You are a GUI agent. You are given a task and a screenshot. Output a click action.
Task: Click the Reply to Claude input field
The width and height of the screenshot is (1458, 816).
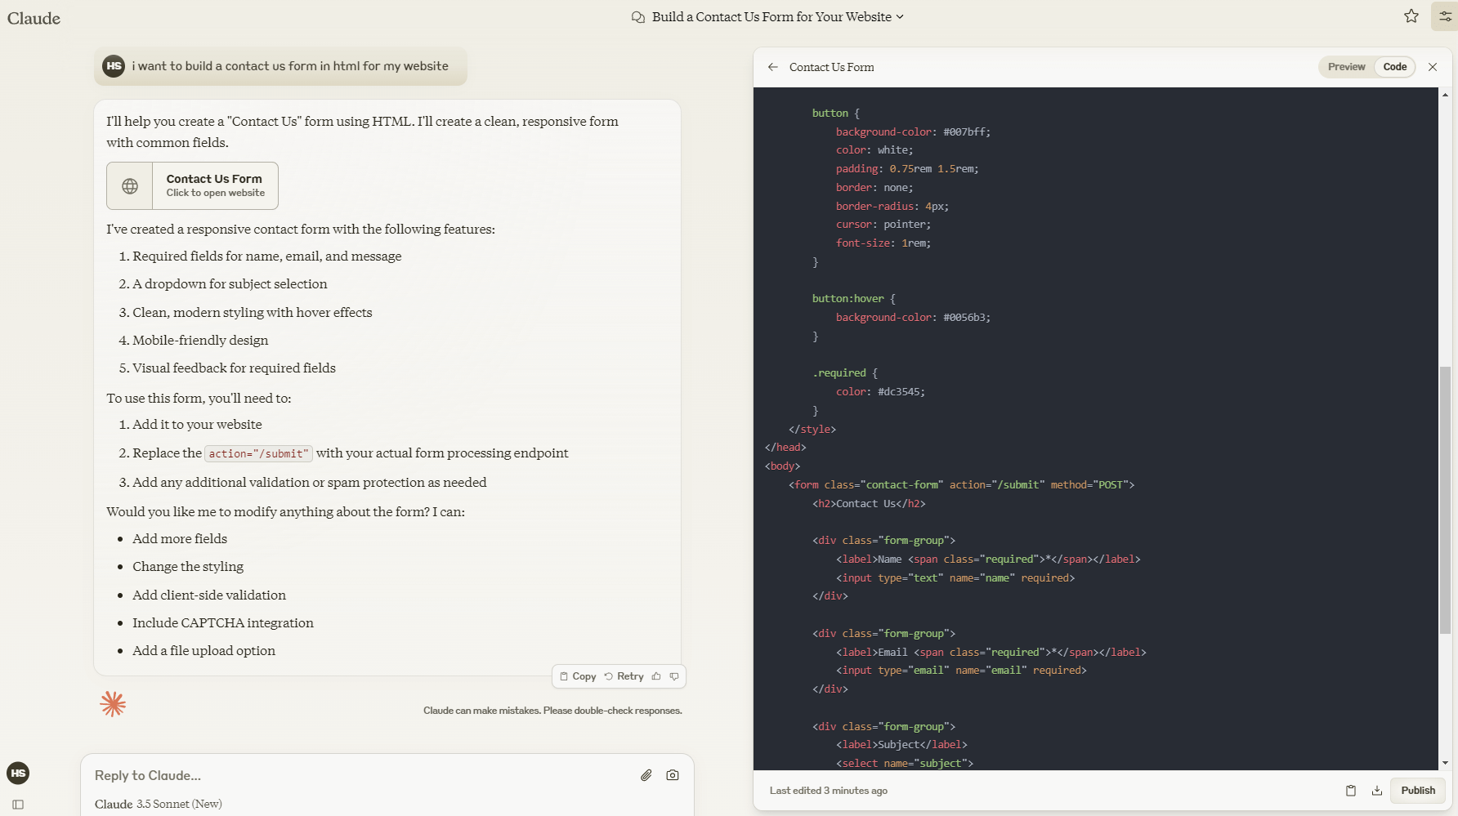click(360, 775)
